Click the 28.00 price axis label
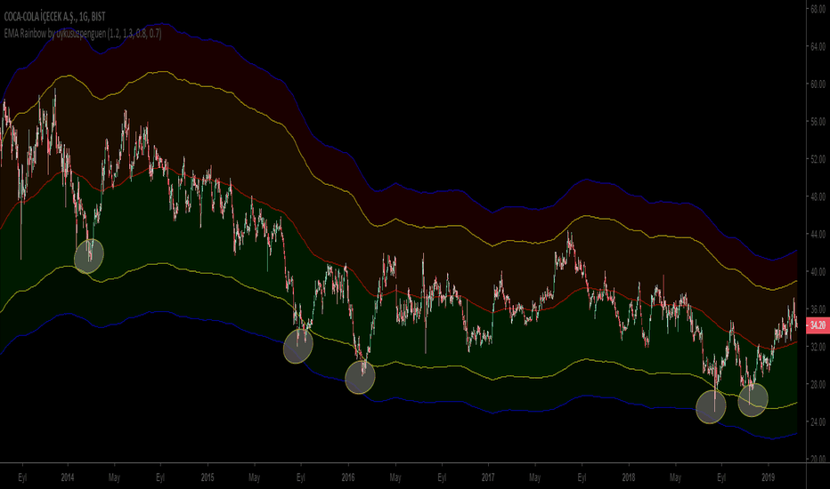Viewport: 830px width, 489px height. pyautogui.click(x=818, y=384)
